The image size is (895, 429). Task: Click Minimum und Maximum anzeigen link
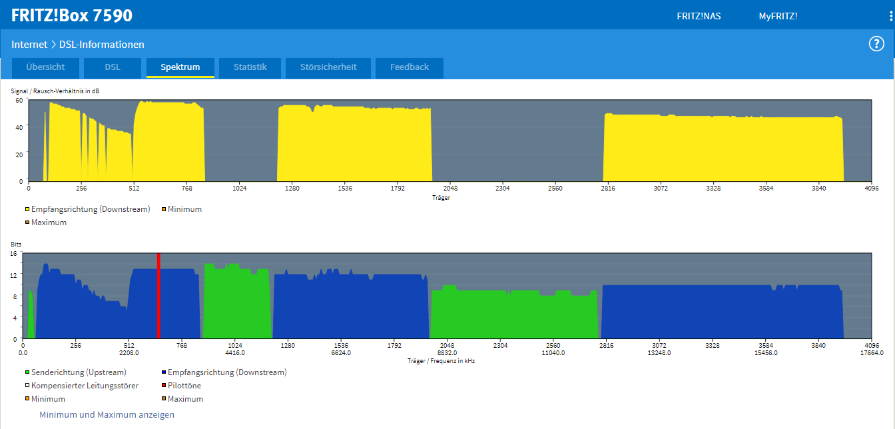coord(107,414)
